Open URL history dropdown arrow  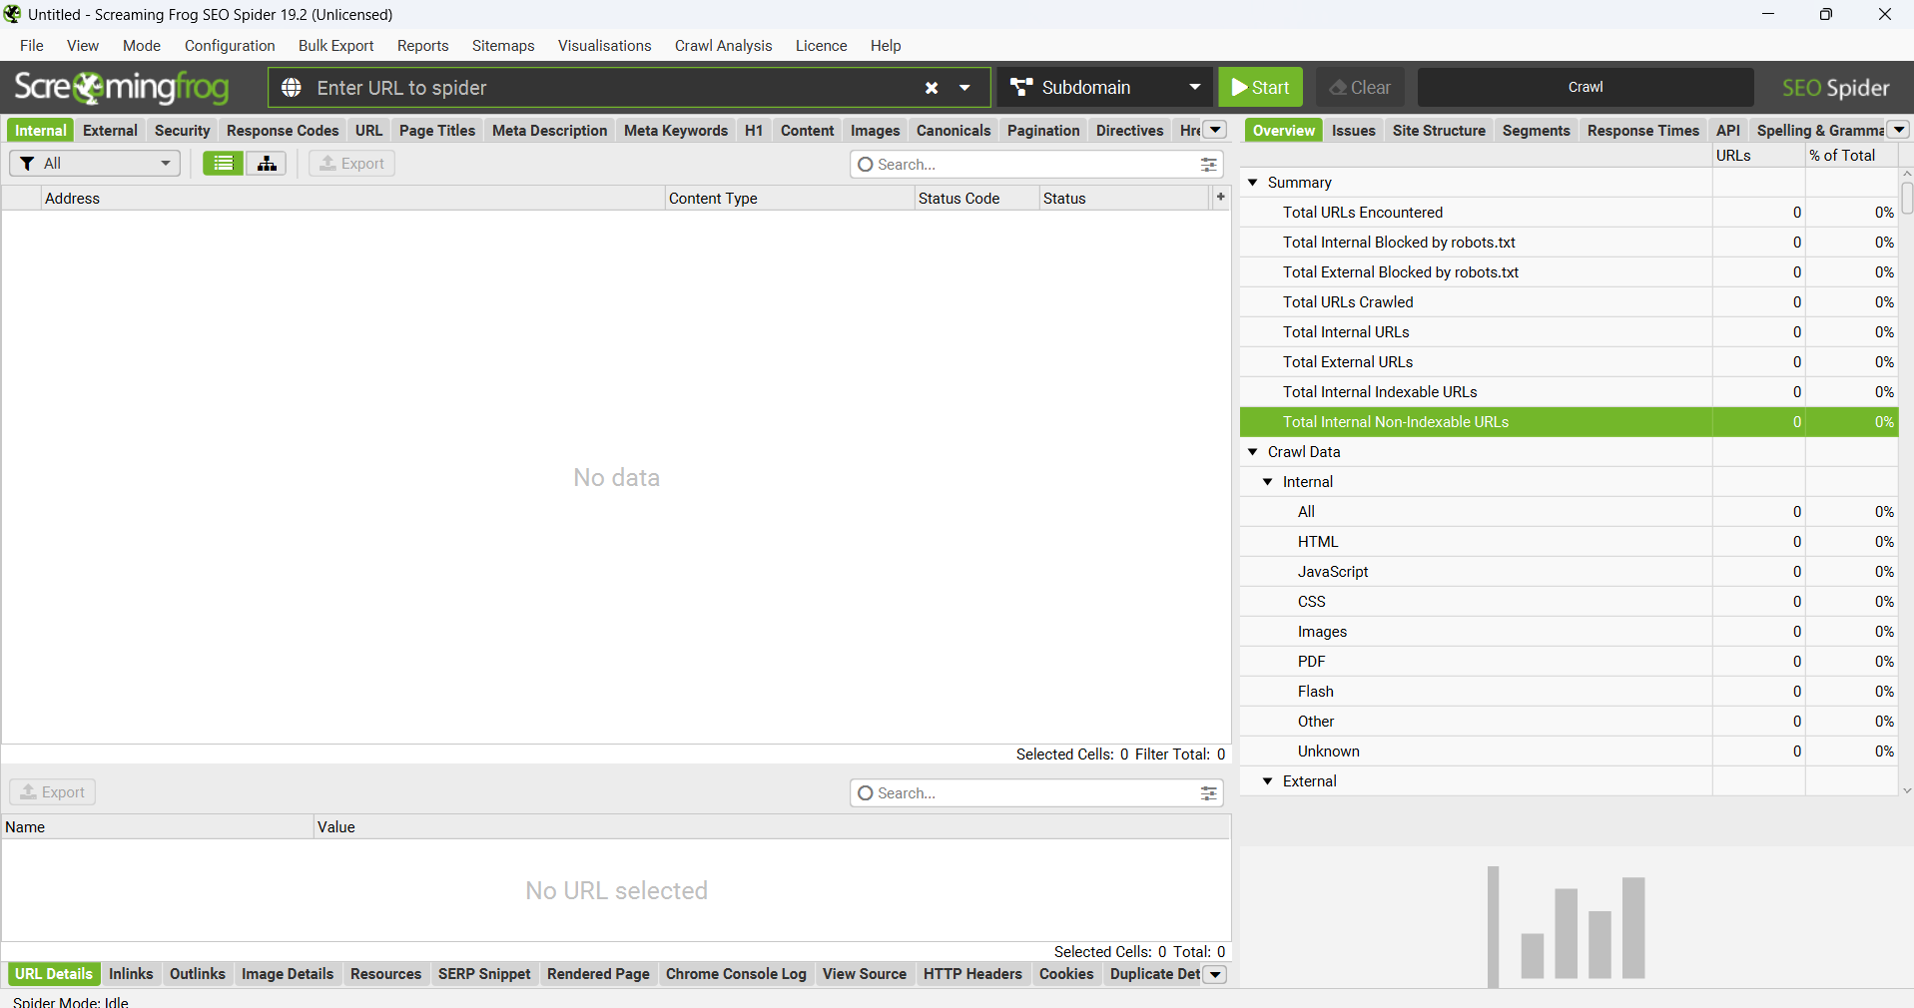964,88
